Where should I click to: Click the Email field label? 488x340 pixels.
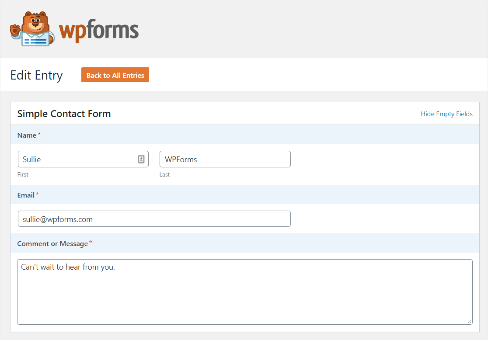26,195
